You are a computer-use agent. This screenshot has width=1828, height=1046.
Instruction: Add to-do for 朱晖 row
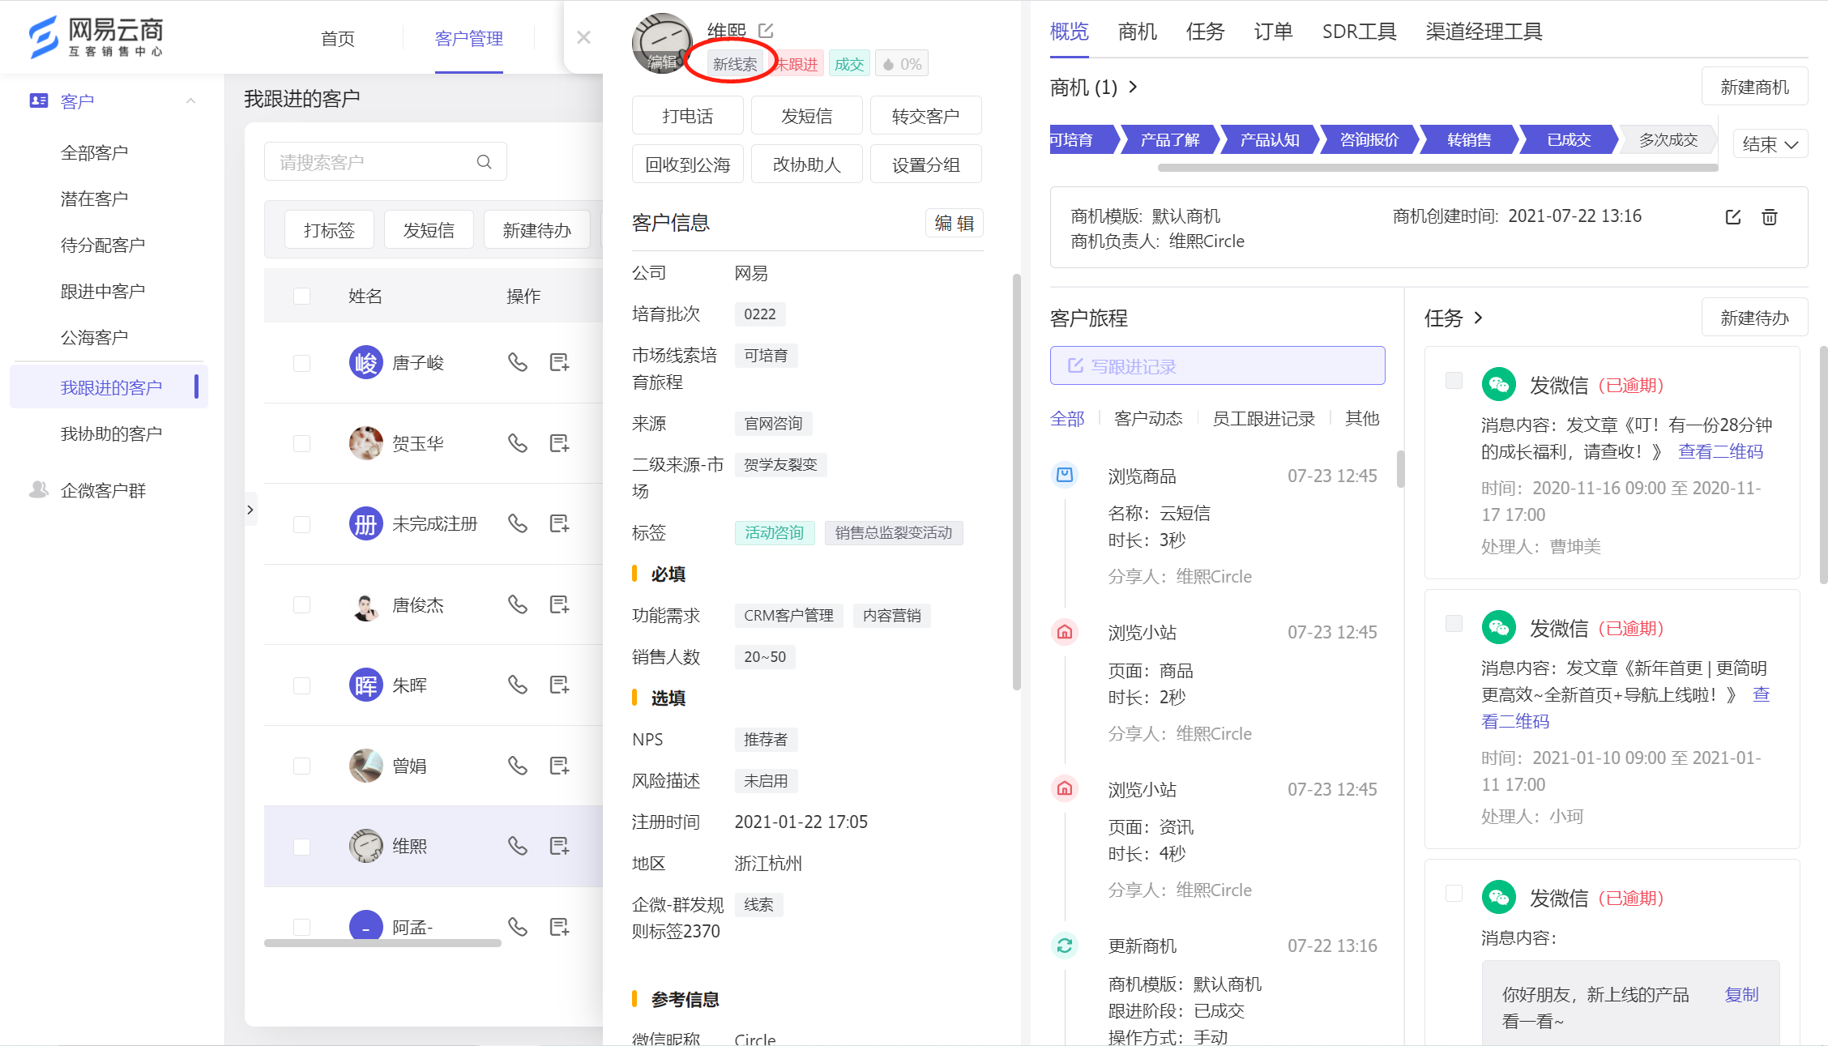pyautogui.click(x=559, y=685)
